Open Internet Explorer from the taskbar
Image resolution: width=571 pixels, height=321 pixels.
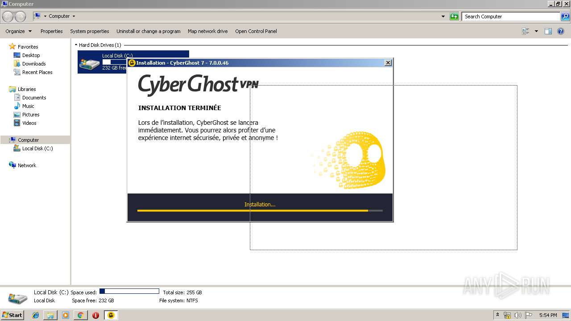36,315
